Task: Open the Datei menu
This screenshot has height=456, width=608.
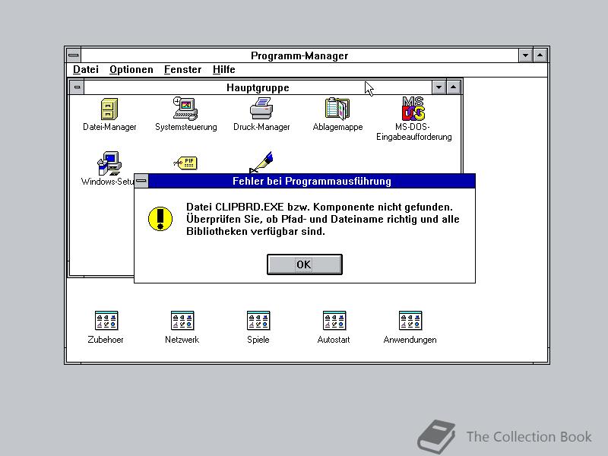Action: tap(86, 69)
